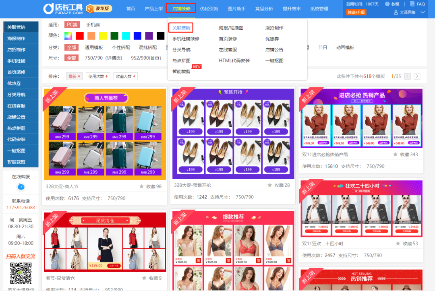Go to the next page arrow

pos(417,76)
